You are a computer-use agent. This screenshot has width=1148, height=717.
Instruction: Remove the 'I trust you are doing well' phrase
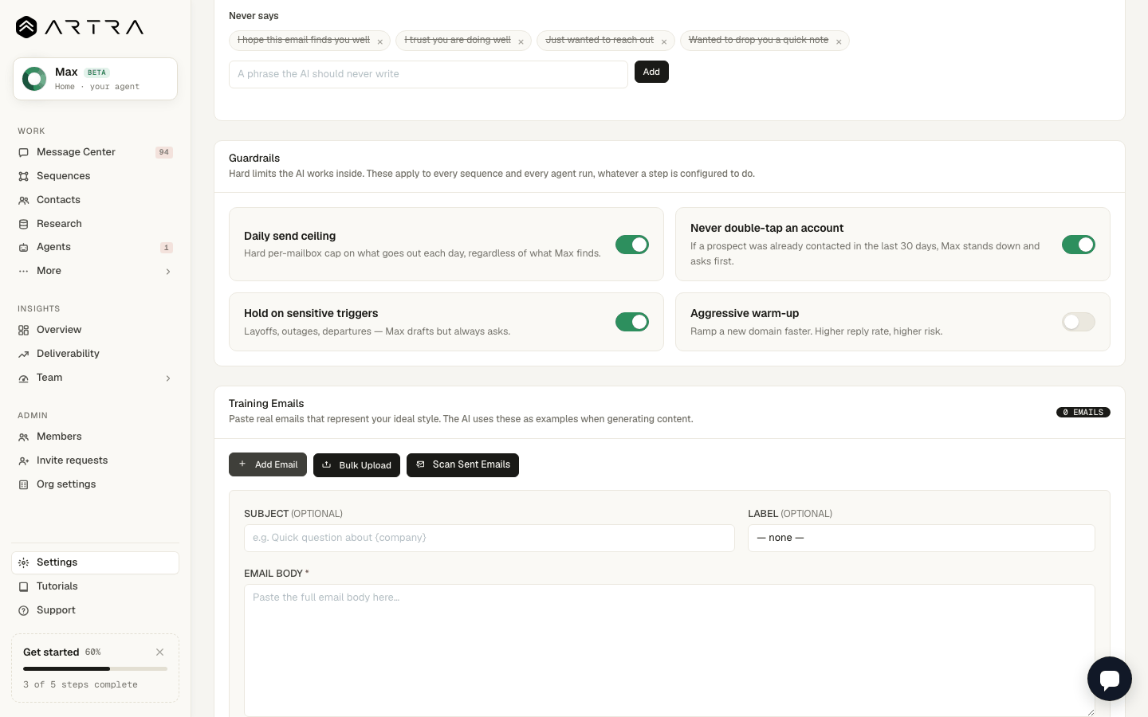pos(521,42)
